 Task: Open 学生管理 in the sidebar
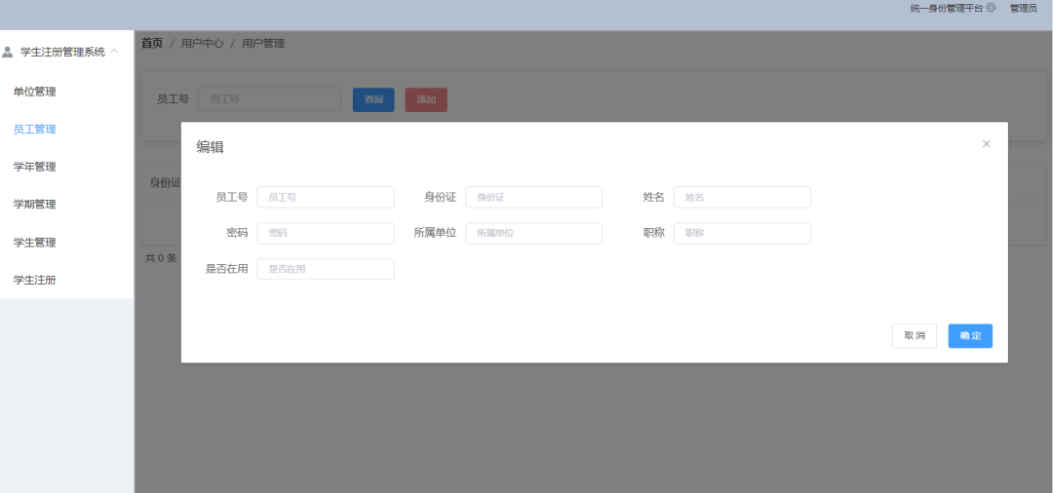point(34,243)
